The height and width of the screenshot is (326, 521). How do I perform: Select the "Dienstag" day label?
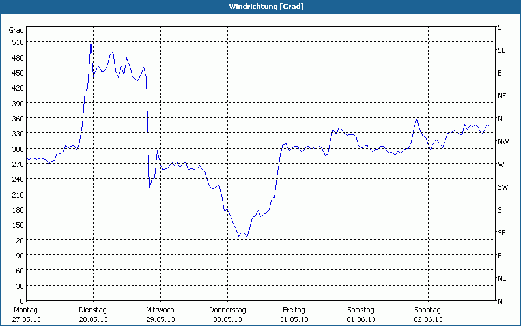coord(93,310)
